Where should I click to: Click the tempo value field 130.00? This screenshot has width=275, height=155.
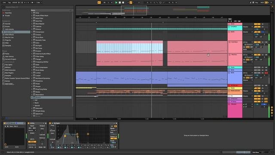point(15,3)
